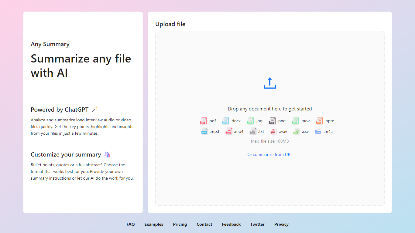Open the Contact page link
Screen dimensions: 415x233
(x=204, y=224)
